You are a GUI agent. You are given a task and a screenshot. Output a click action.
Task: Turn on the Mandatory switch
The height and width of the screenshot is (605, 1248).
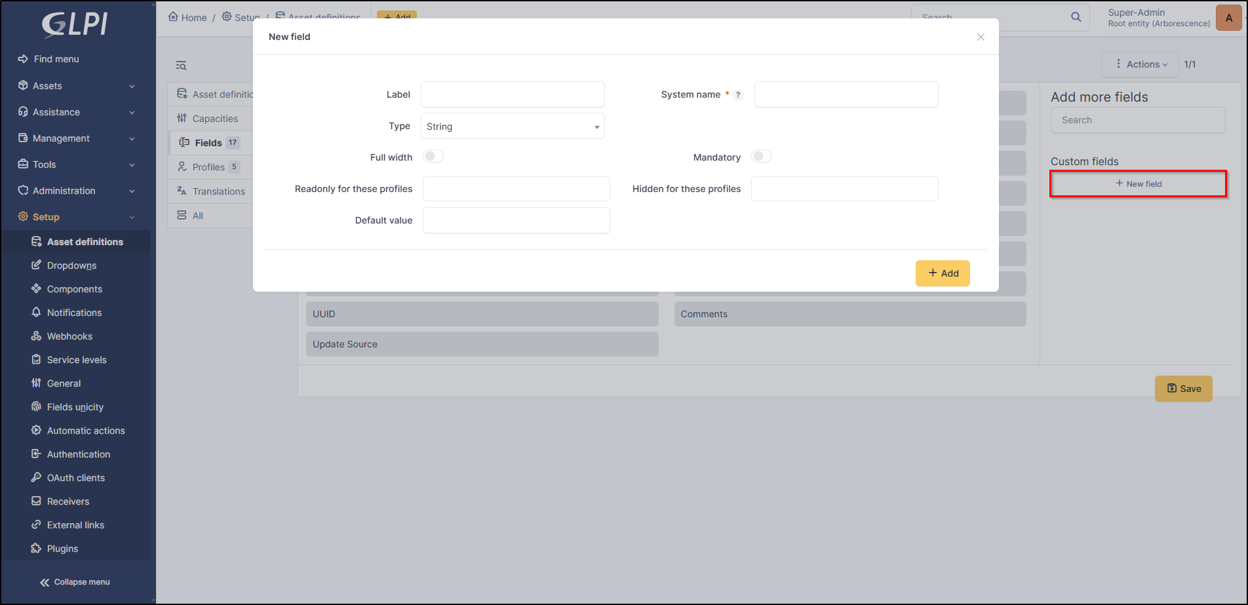coord(761,157)
